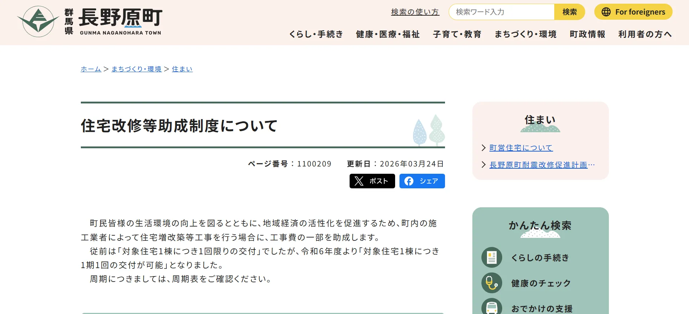
Task: Open the 子育て・教育 menu
Action: pos(457,34)
